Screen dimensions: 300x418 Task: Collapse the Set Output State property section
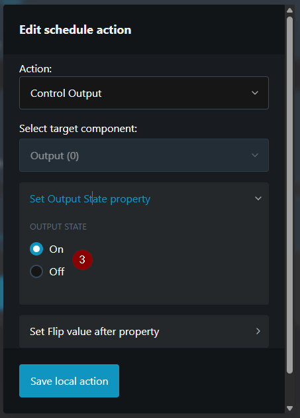pos(144,199)
